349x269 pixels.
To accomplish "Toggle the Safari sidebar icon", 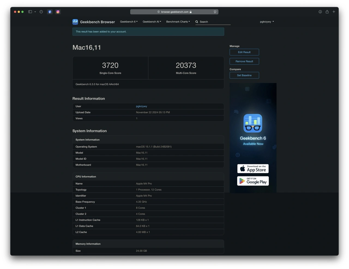I will 30,12.
